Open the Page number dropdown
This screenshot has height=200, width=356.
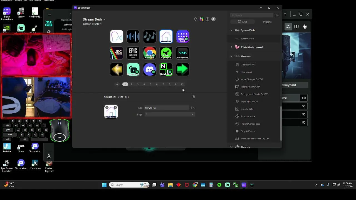pos(169,114)
